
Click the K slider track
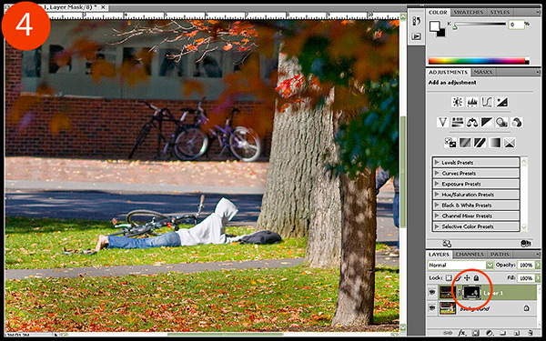click(480, 24)
